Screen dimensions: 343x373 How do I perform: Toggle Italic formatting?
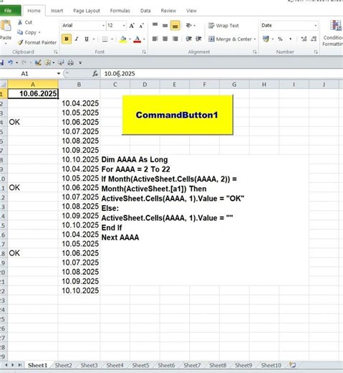pos(77,39)
